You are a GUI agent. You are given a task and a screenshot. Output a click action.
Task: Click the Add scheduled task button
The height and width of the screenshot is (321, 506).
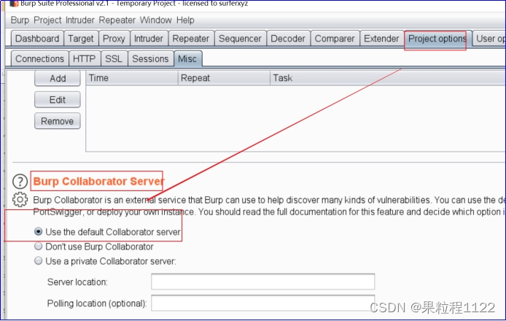pos(58,79)
